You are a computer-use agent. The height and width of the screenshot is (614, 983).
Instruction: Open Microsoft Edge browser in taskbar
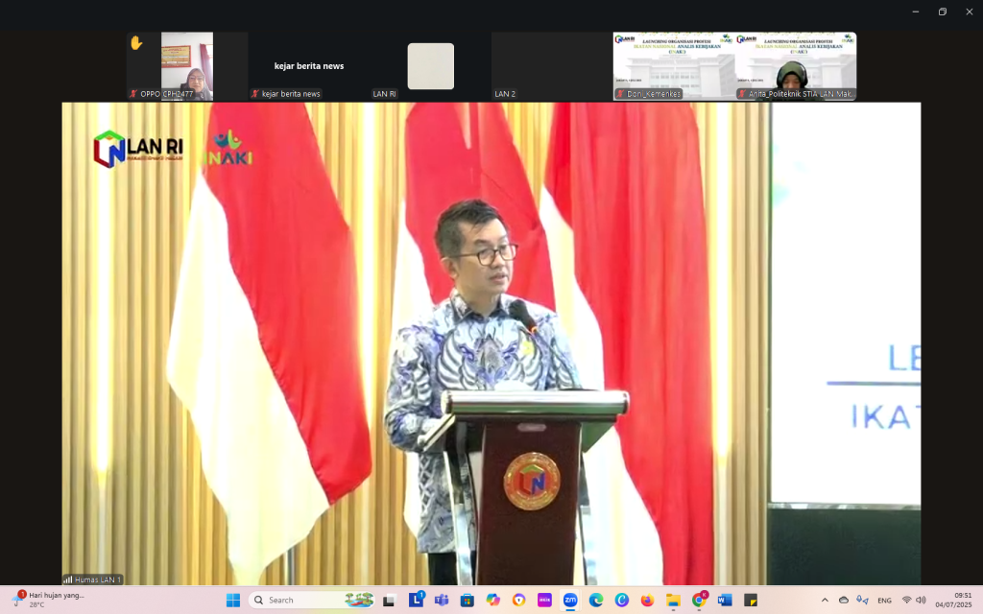pos(596,601)
